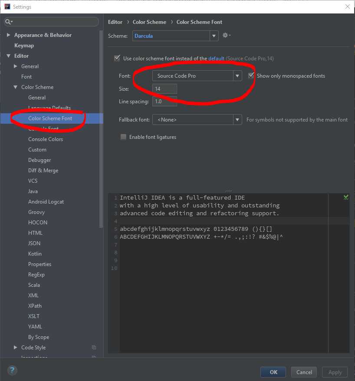This screenshot has width=355, height=381.
Task: Enable font ligatures checkbox
Action: pos(124,137)
